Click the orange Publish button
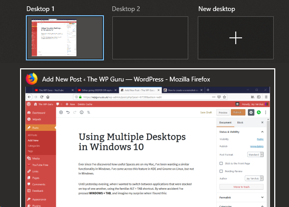 click(238, 112)
